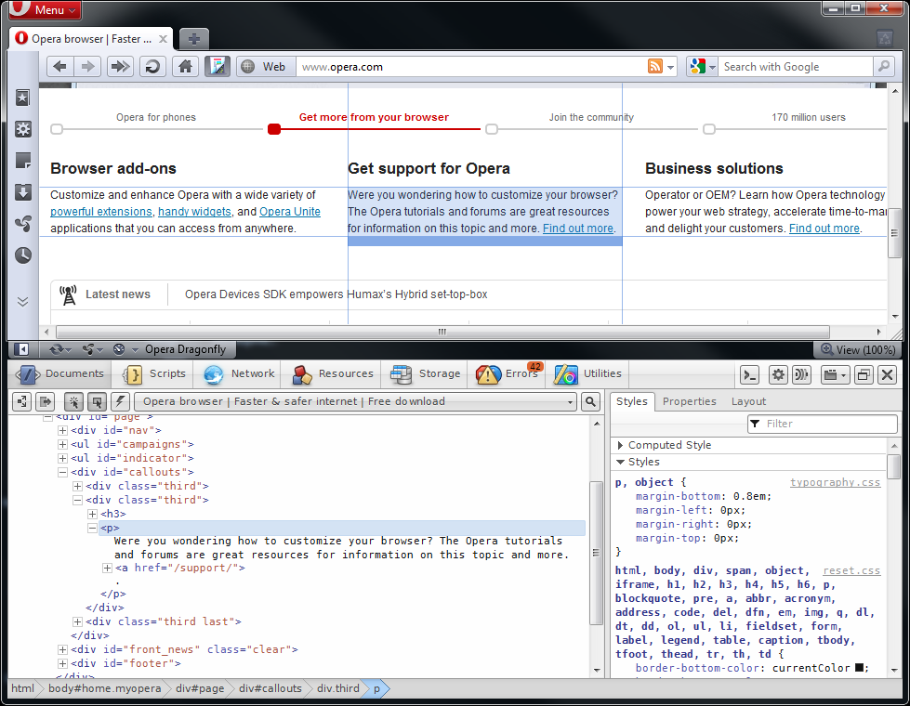Open Dragonfly settings gear

tap(778, 375)
